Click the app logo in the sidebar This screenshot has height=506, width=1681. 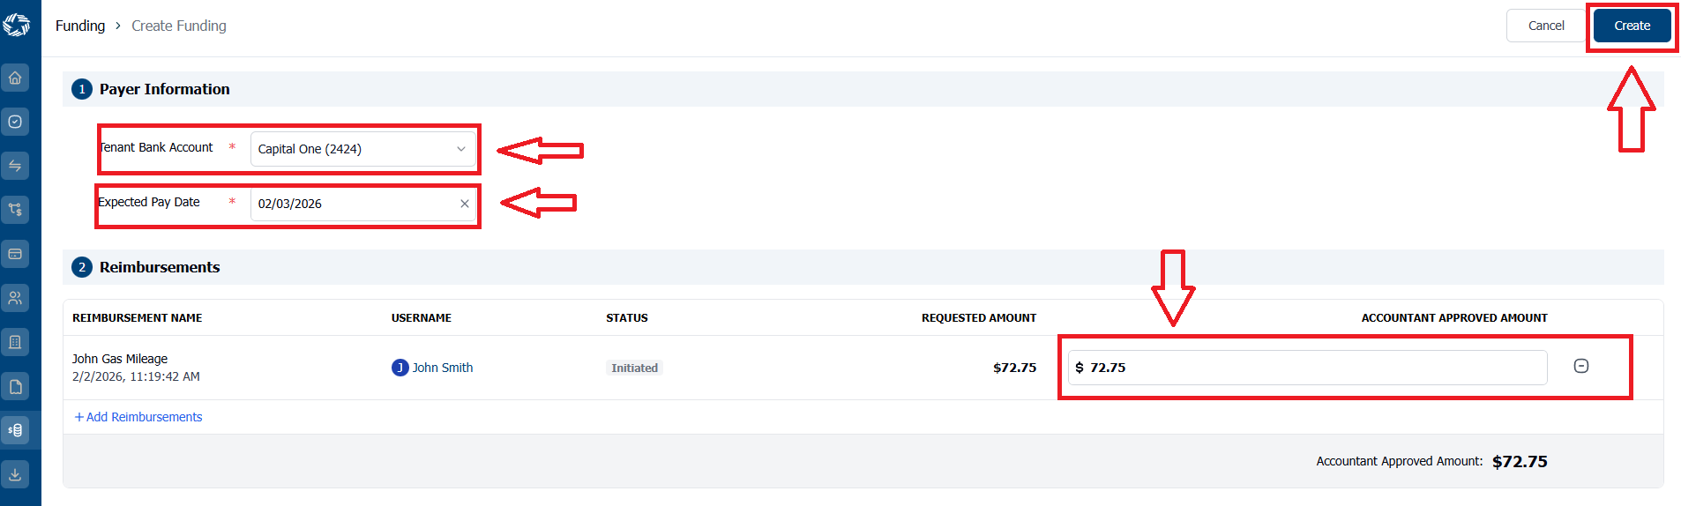pos(16,25)
